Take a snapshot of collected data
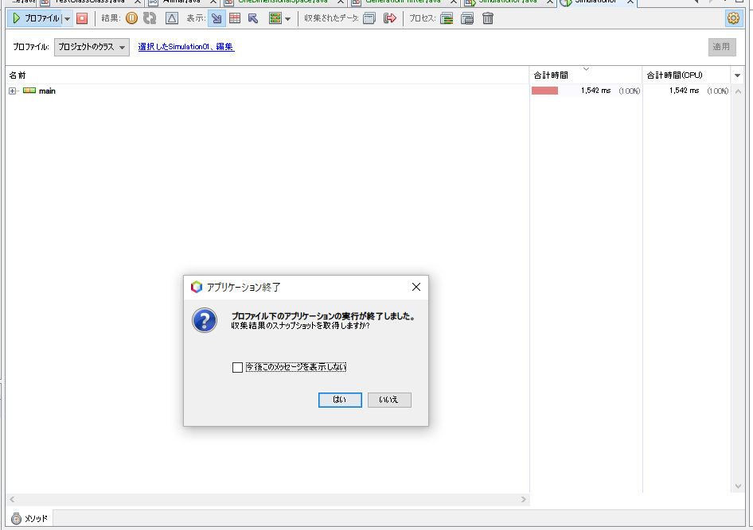This screenshot has width=753, height=530. point(369,19)
